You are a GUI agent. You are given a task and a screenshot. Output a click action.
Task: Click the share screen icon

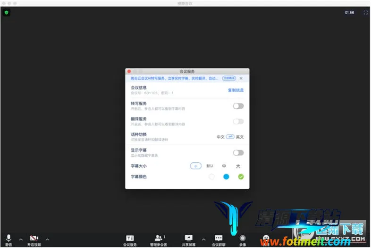(x=189, y=238)
